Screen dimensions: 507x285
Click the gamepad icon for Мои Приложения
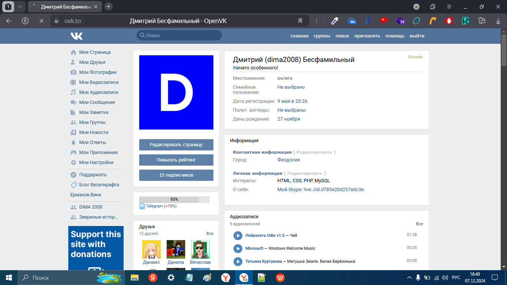click(x=73, y=153)
